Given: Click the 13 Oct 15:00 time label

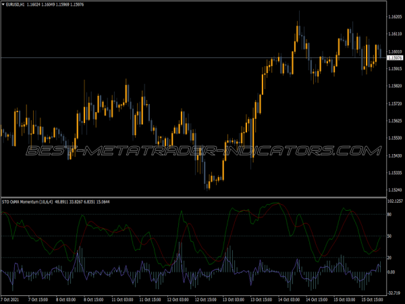Looking at the screenshot, I should [x=261, y=299].
